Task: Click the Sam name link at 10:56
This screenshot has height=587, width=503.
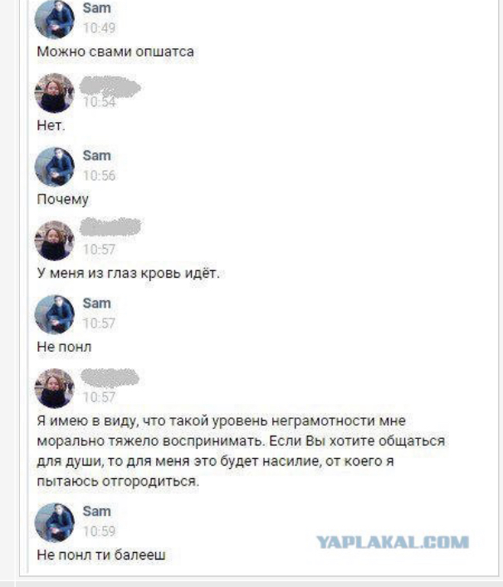Action: [97, 155]
